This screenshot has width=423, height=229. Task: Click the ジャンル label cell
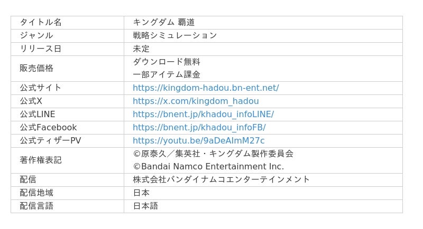36,36
